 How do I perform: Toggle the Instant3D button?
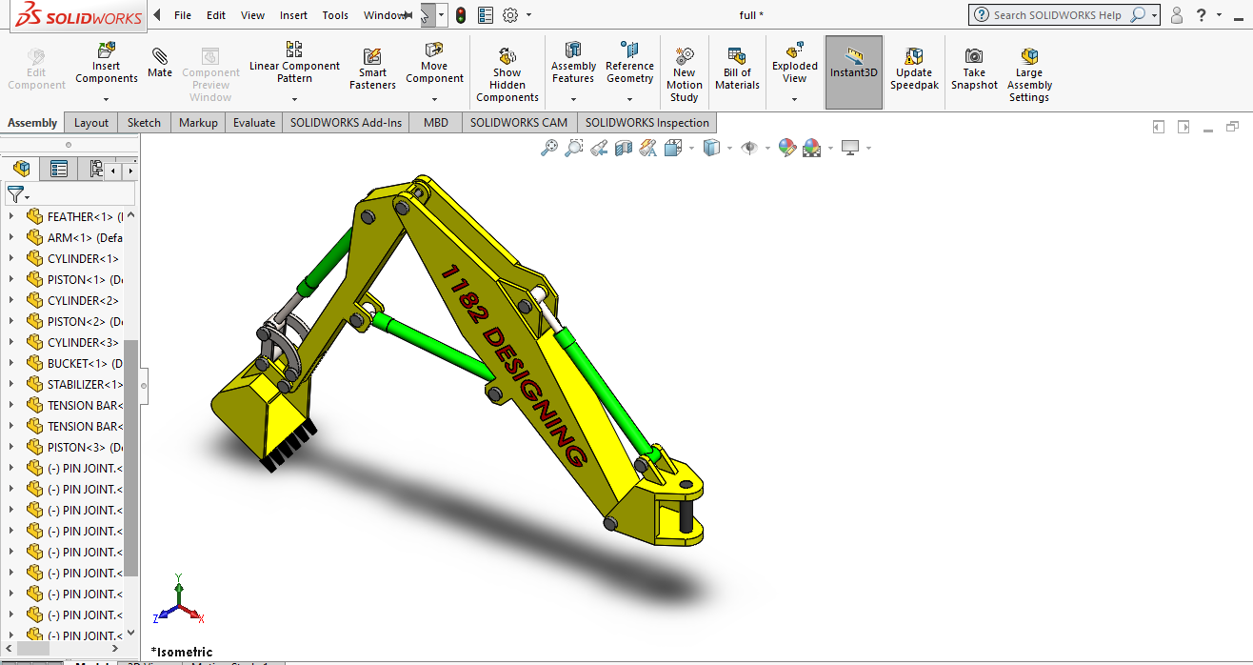click(x=854, y=72)
